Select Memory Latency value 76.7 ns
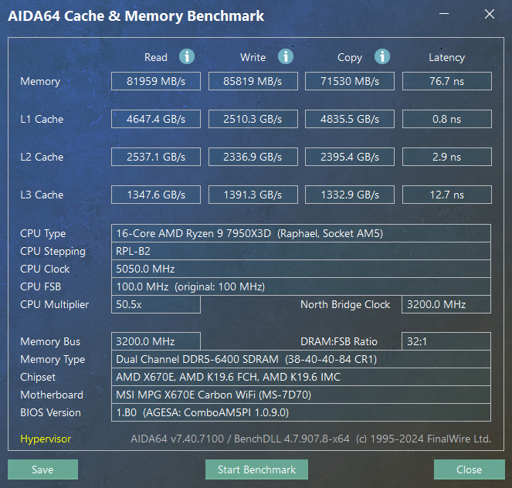Screen dimensions: 512x488 pyautogui.click(x=447, y=81)
